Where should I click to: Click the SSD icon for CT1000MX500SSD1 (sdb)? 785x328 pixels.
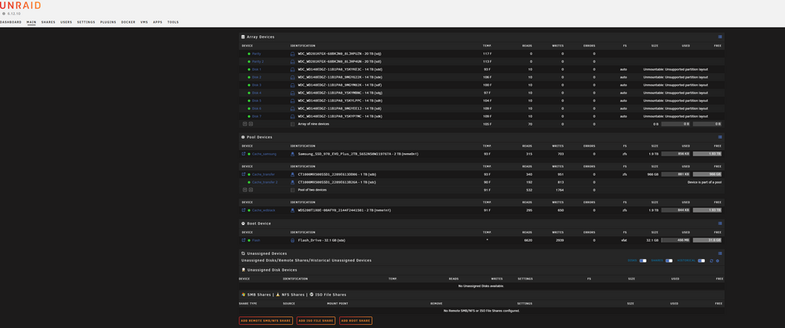[x=293, y=174]
